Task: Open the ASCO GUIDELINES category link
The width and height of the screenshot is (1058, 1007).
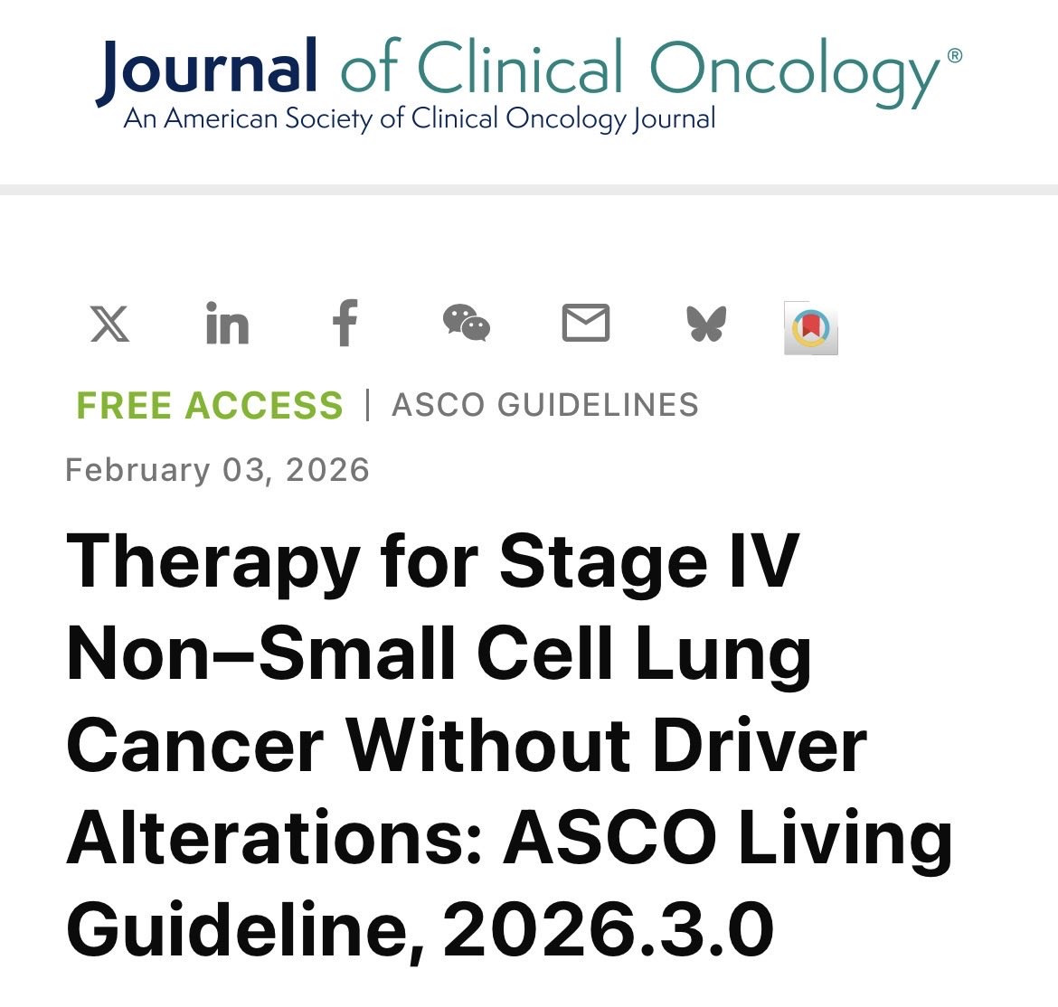Action: [x=545, y=405]
